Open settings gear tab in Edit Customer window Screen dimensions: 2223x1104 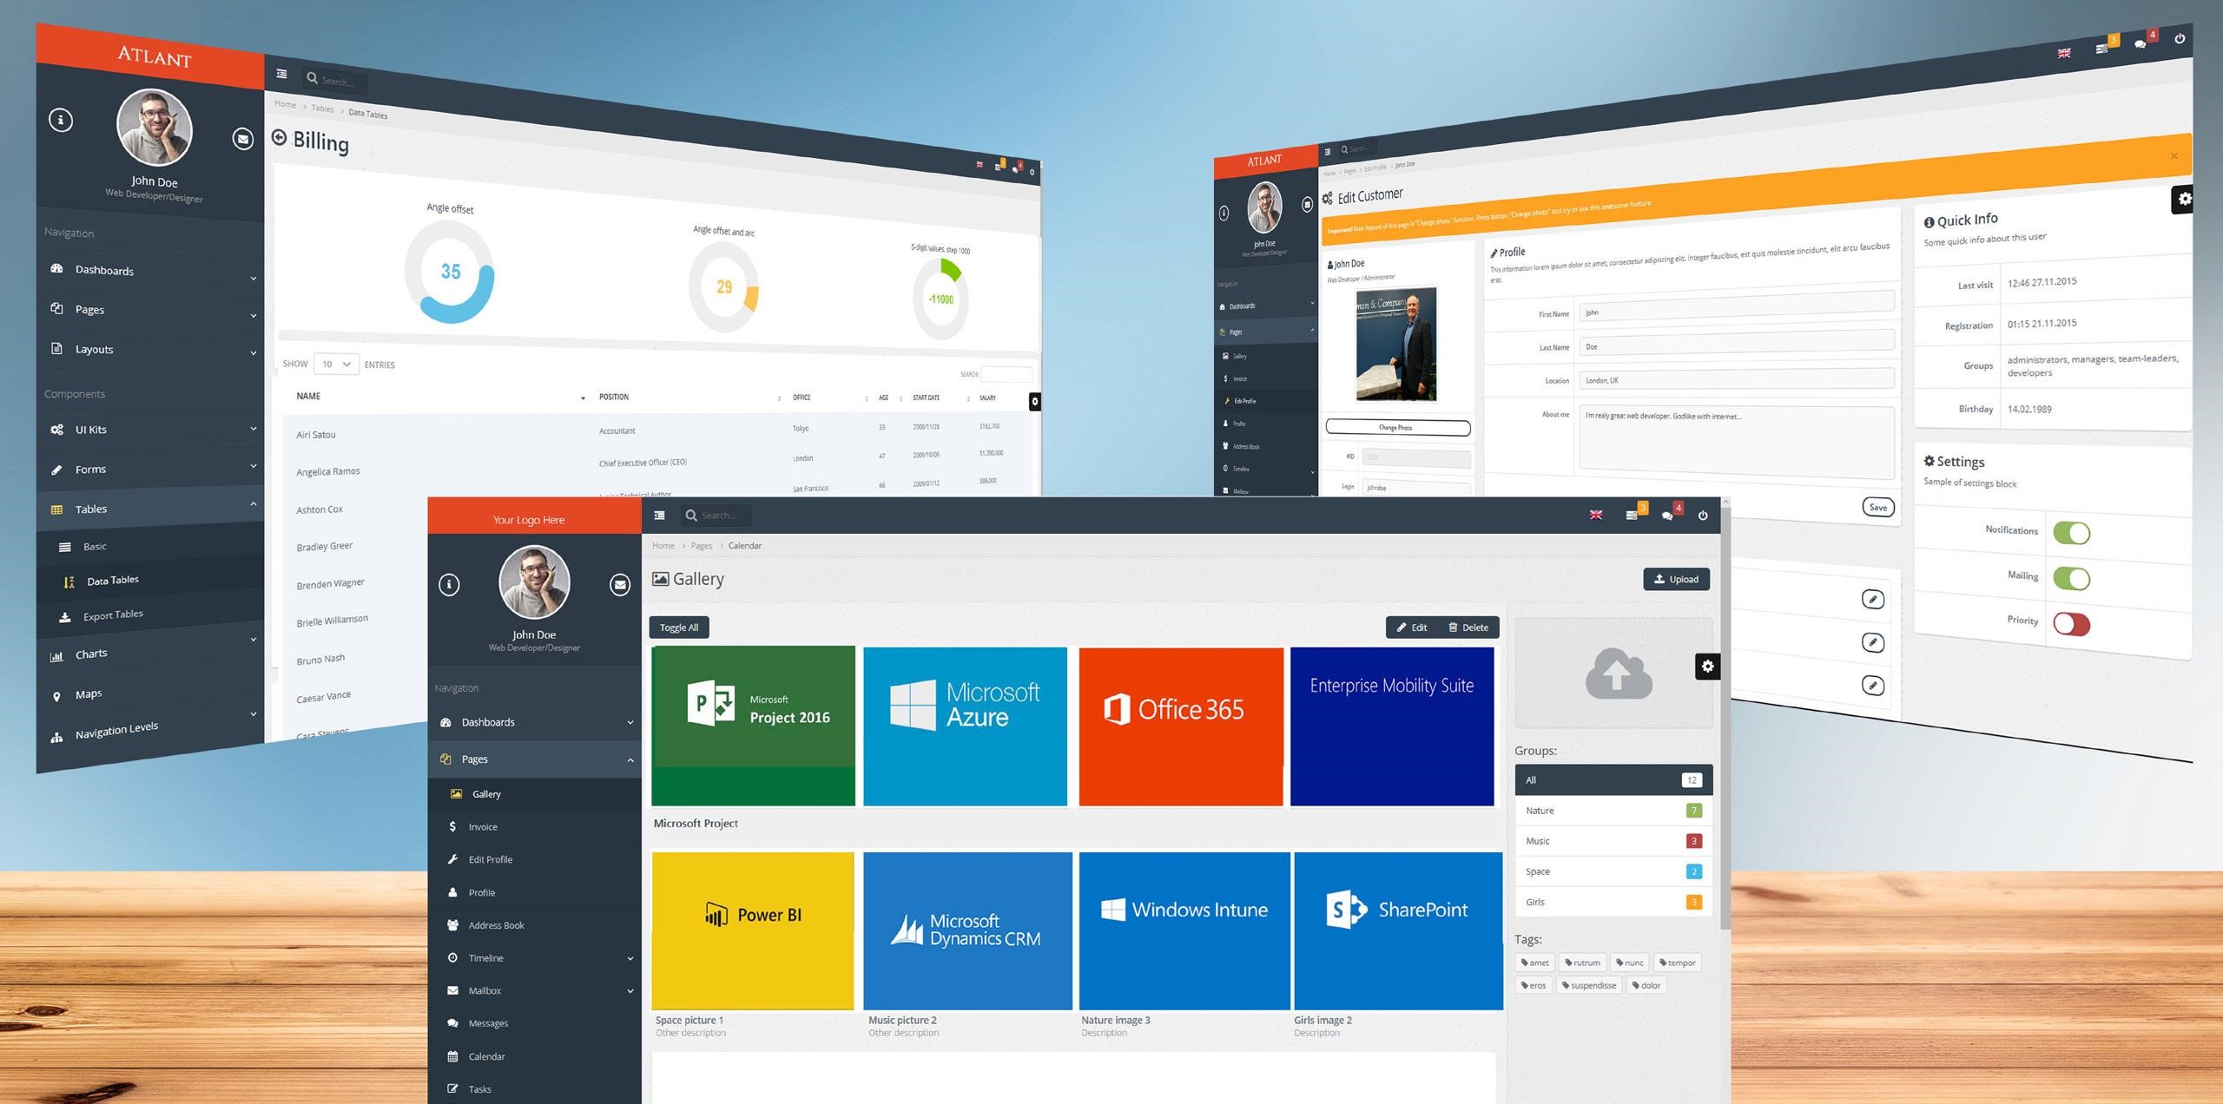[2182, 199]
